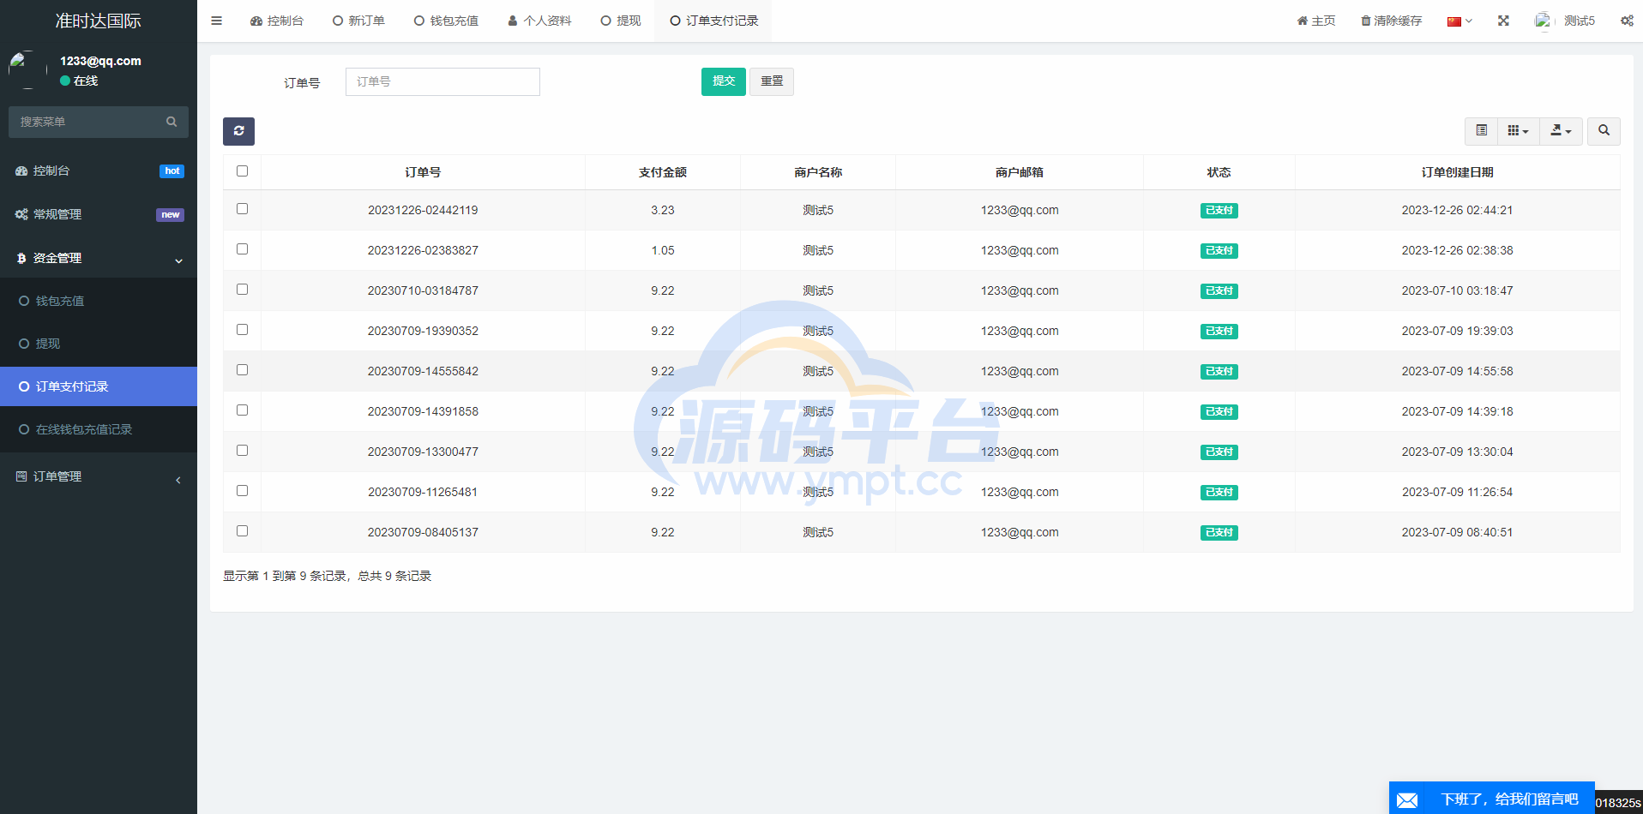Click the 已支付 badge for order 20231226-02442119

tap(1219, 211)
